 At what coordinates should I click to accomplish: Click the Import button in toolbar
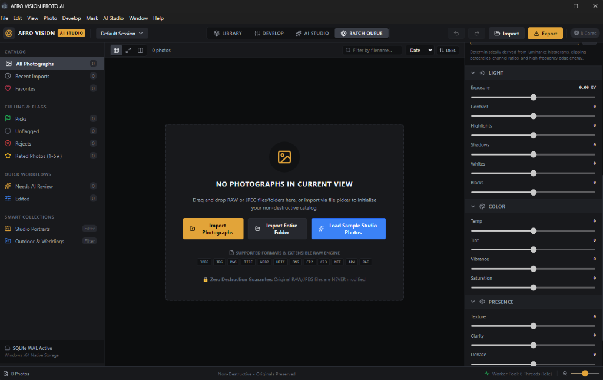(506, 34)
